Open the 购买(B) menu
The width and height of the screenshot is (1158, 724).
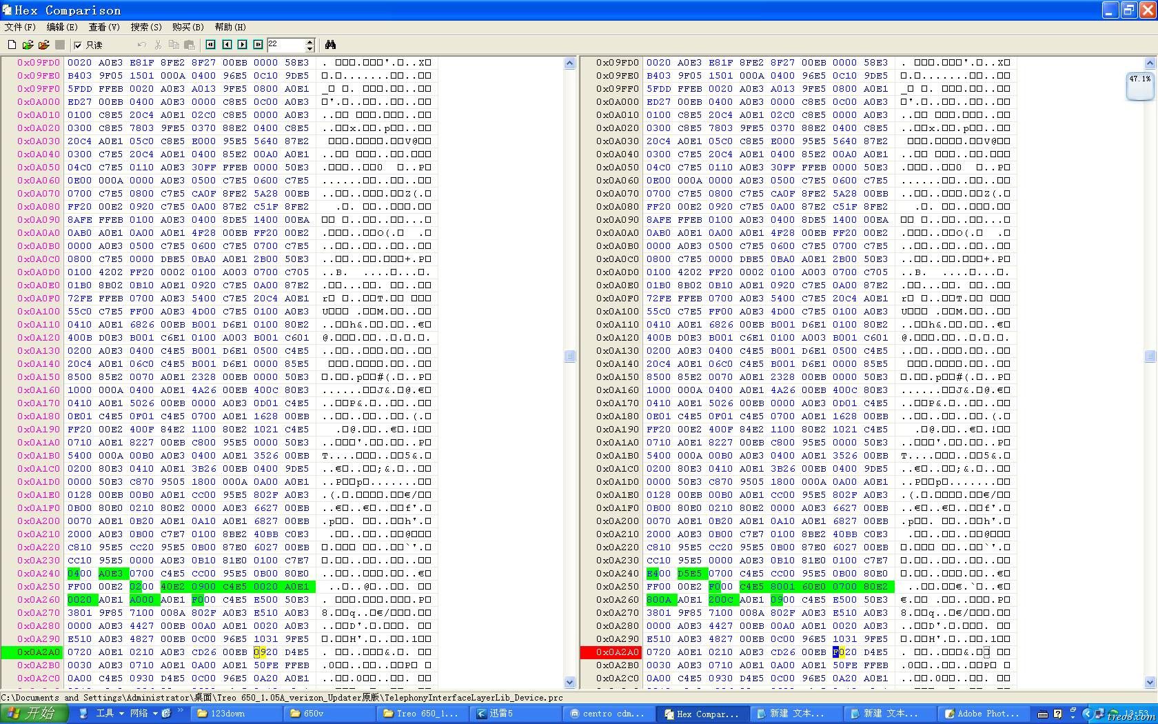(x=188, y=27)
